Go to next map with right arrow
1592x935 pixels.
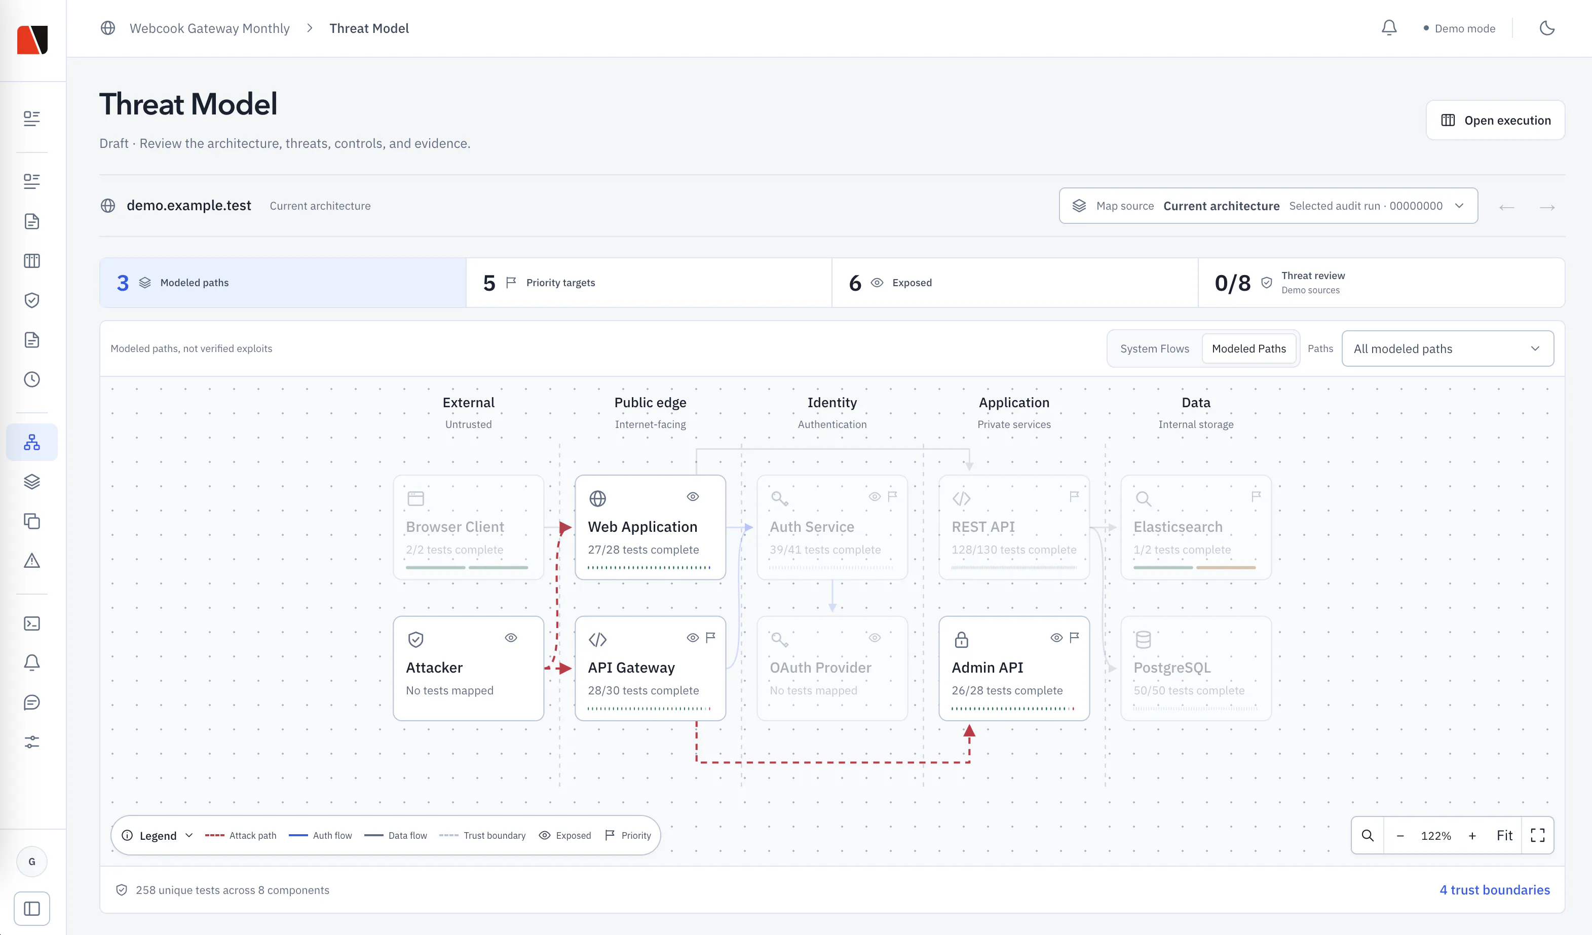tap(1547, 207)
